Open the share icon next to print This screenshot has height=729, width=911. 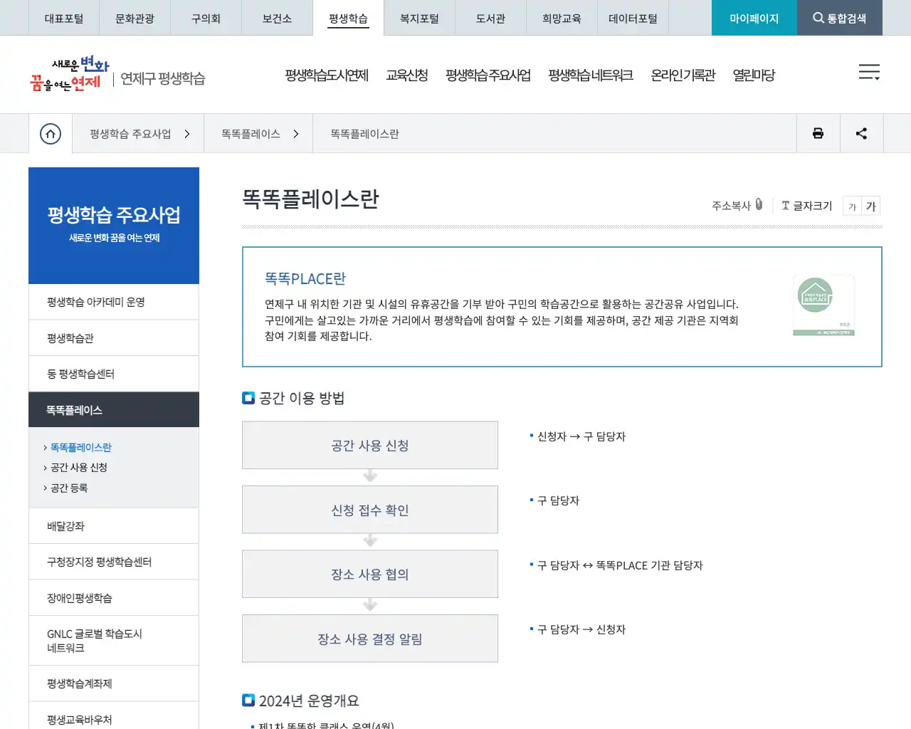861,133
